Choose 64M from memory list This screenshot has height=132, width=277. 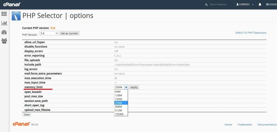tap(121, 92)
